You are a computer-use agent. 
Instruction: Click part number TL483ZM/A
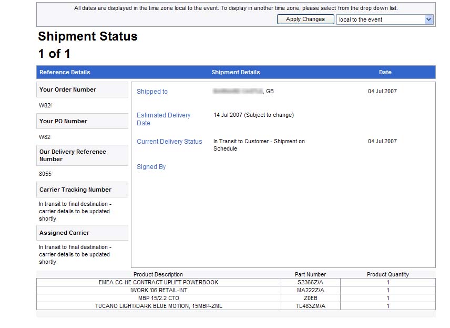311,306
